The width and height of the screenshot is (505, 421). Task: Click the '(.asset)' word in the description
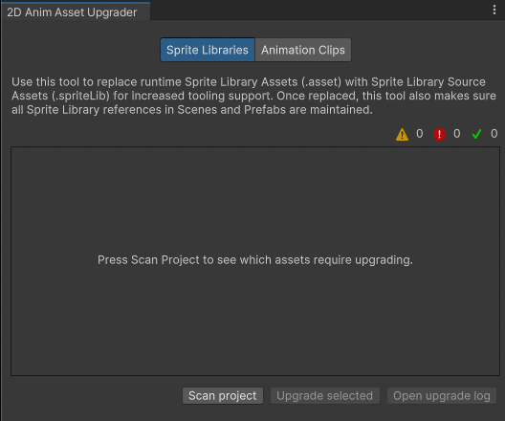click(321, 82)
